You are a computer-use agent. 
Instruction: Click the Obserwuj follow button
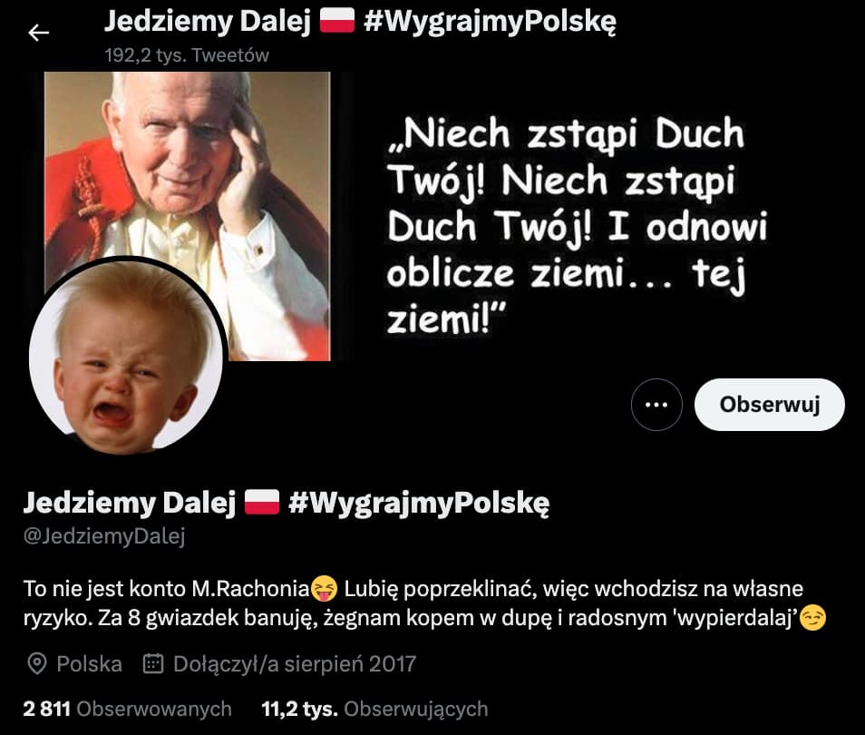pos(770,405)
